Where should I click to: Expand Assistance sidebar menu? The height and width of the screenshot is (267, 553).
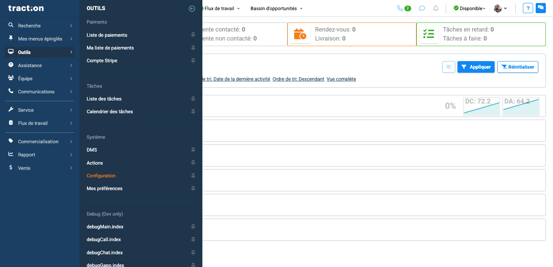click(40, 65)
